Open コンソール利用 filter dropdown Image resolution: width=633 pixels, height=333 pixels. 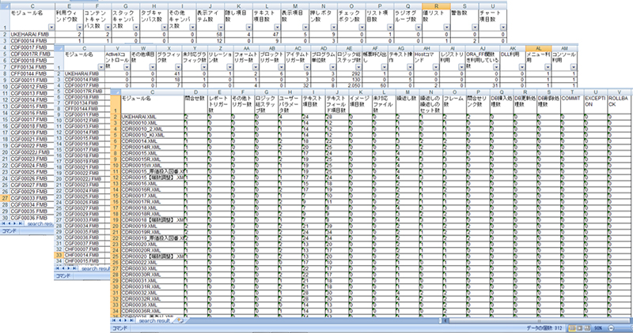[574, 67]
